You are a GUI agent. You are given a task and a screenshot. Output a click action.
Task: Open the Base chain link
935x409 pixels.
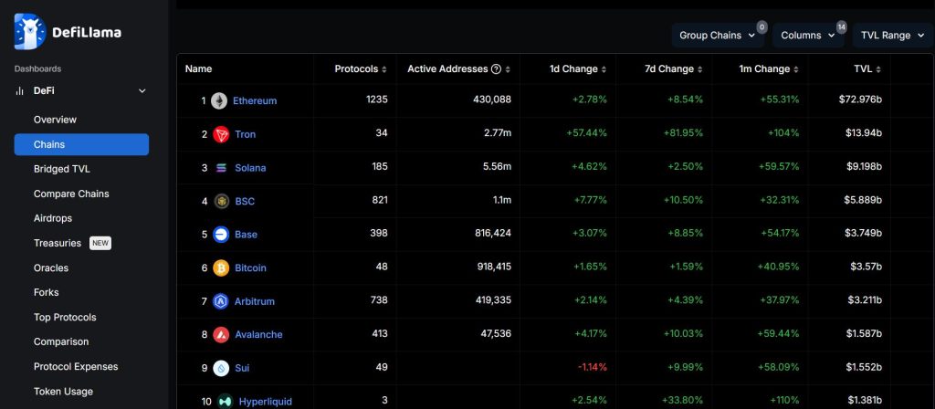pyautogui.click(x=246, y=235)
